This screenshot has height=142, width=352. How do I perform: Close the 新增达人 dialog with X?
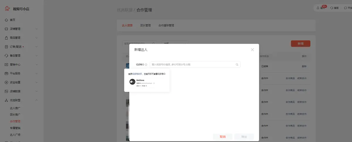point(253,50)
